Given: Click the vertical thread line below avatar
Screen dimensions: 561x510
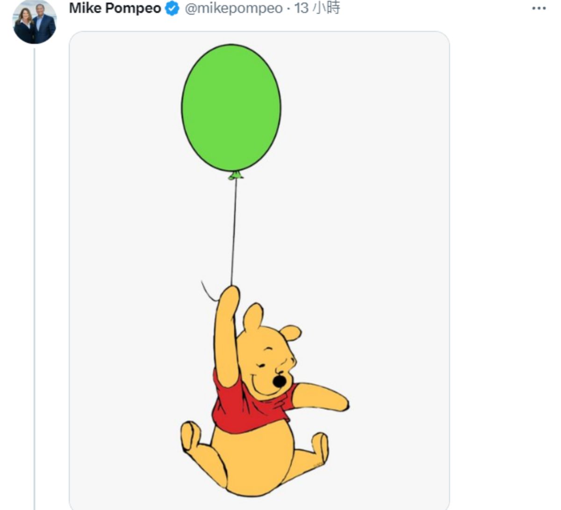Looking at the screenshot, I should coord(35,280).
